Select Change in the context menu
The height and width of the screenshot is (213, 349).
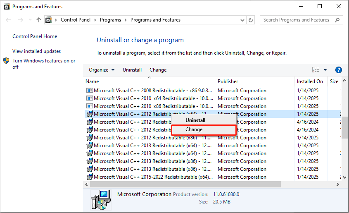point(204,130)
